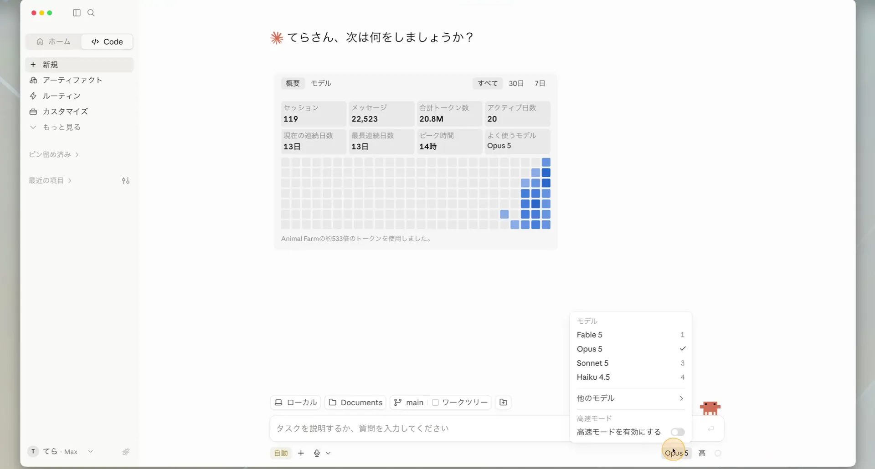
Task: Choose Haiku 4.5 from the model menu
Action: tap(631, 377)
